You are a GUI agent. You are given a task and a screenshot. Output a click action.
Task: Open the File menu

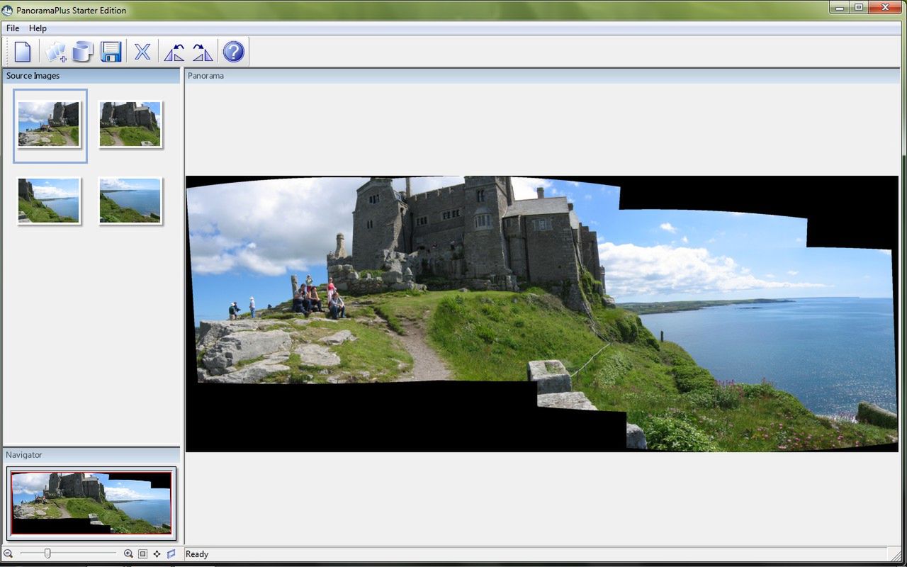coord(13,28)
